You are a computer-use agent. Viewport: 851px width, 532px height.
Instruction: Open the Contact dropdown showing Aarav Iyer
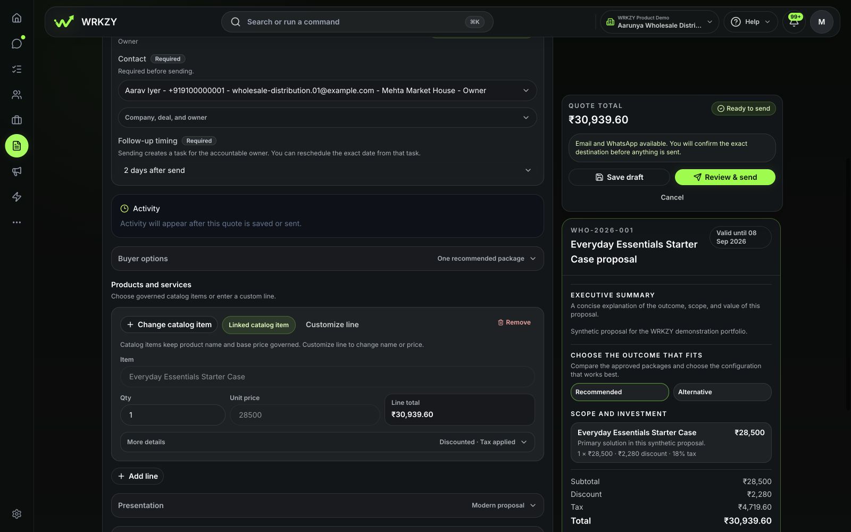click(x=327, y=90)
